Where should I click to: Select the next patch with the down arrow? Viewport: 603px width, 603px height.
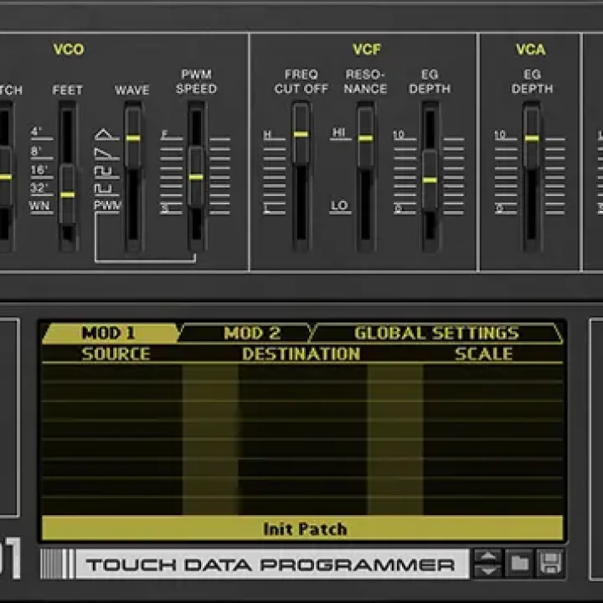point(487,570)
